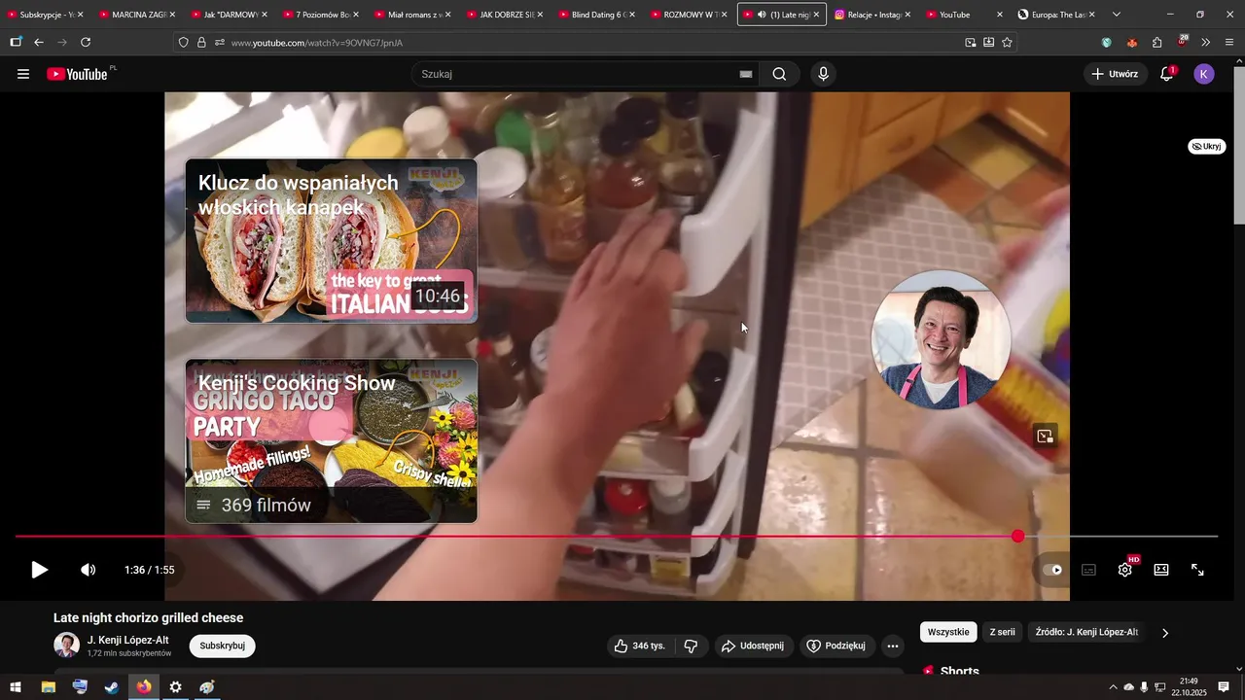Click the Podziękuj thanks button
Screen dimensions: 1245x700
click(x=836, y=646)
